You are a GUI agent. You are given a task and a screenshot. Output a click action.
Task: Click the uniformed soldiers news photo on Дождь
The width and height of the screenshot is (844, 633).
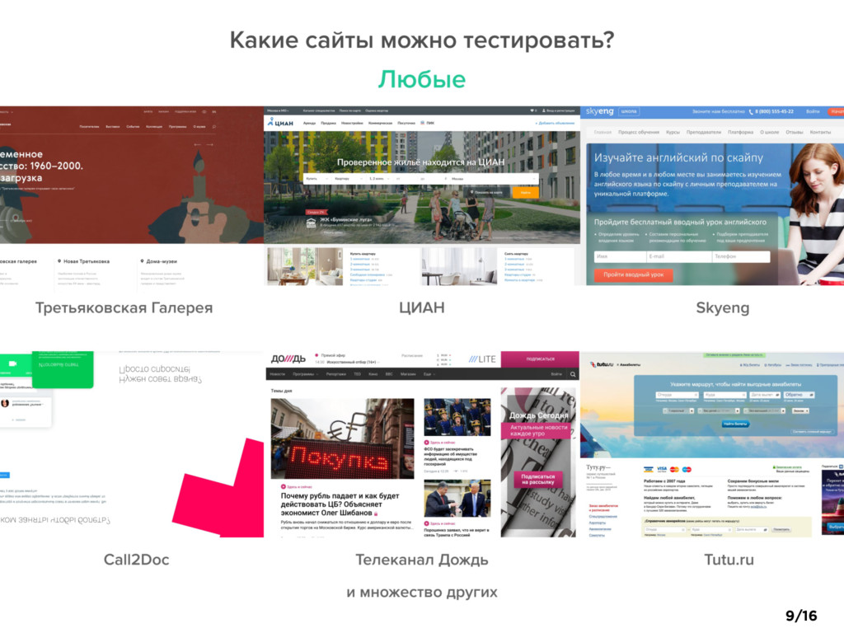(457, 417)
